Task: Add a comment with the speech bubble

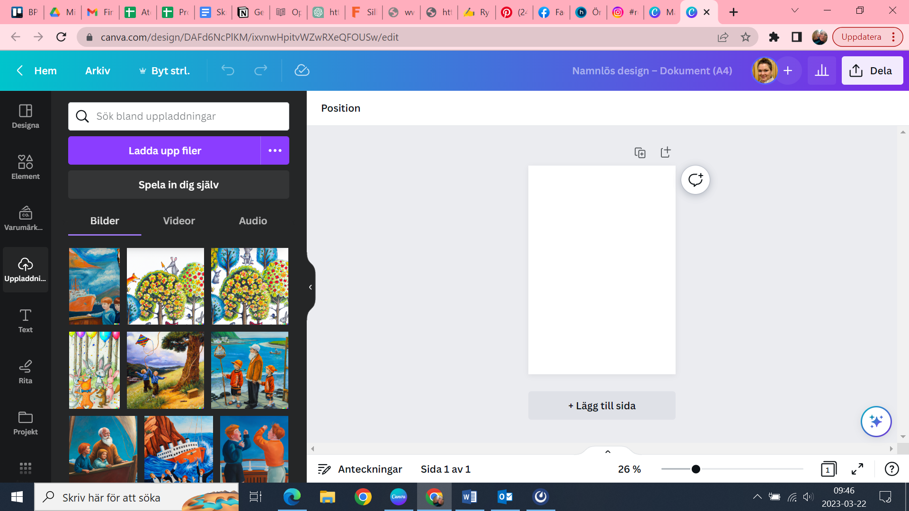Action: coord(695,180)
